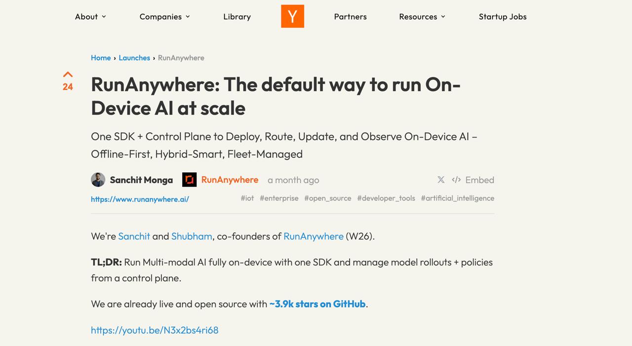Toggle the #iot tag filter

point(247,198)
